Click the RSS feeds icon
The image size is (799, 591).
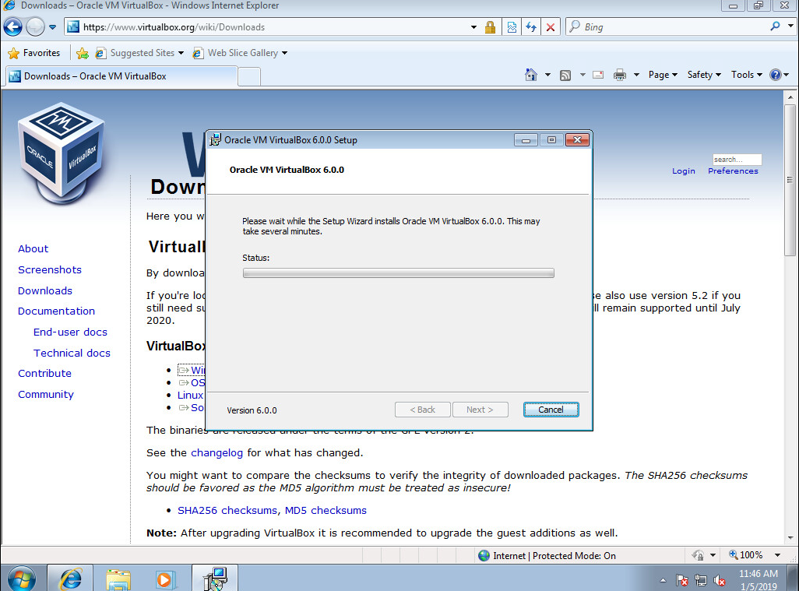565,76
